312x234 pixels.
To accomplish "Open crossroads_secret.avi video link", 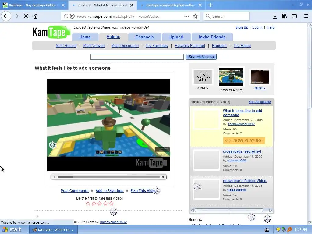I will [x=242, y=151].
